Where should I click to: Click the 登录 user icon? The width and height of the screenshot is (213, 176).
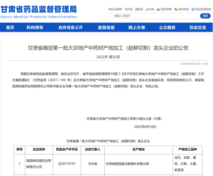136,9
